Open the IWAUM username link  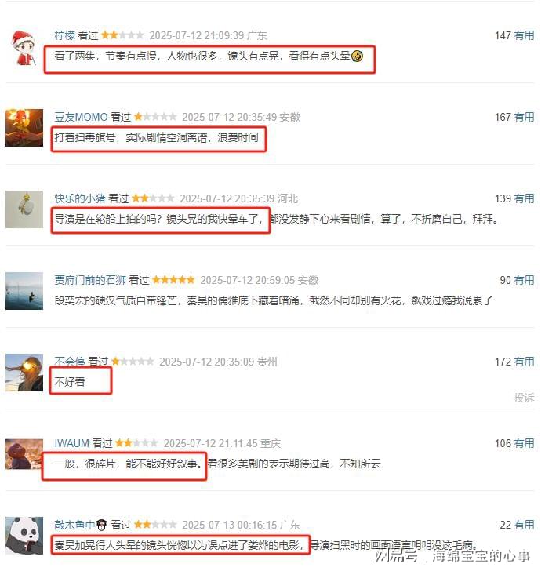[x=71, y=443]
